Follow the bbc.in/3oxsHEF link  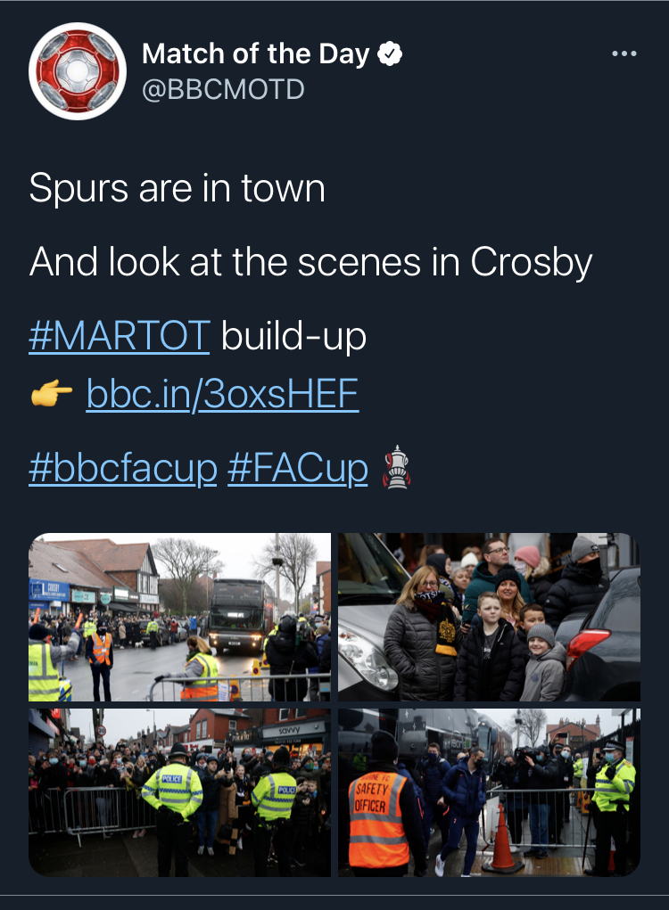[x=222, y=393]
